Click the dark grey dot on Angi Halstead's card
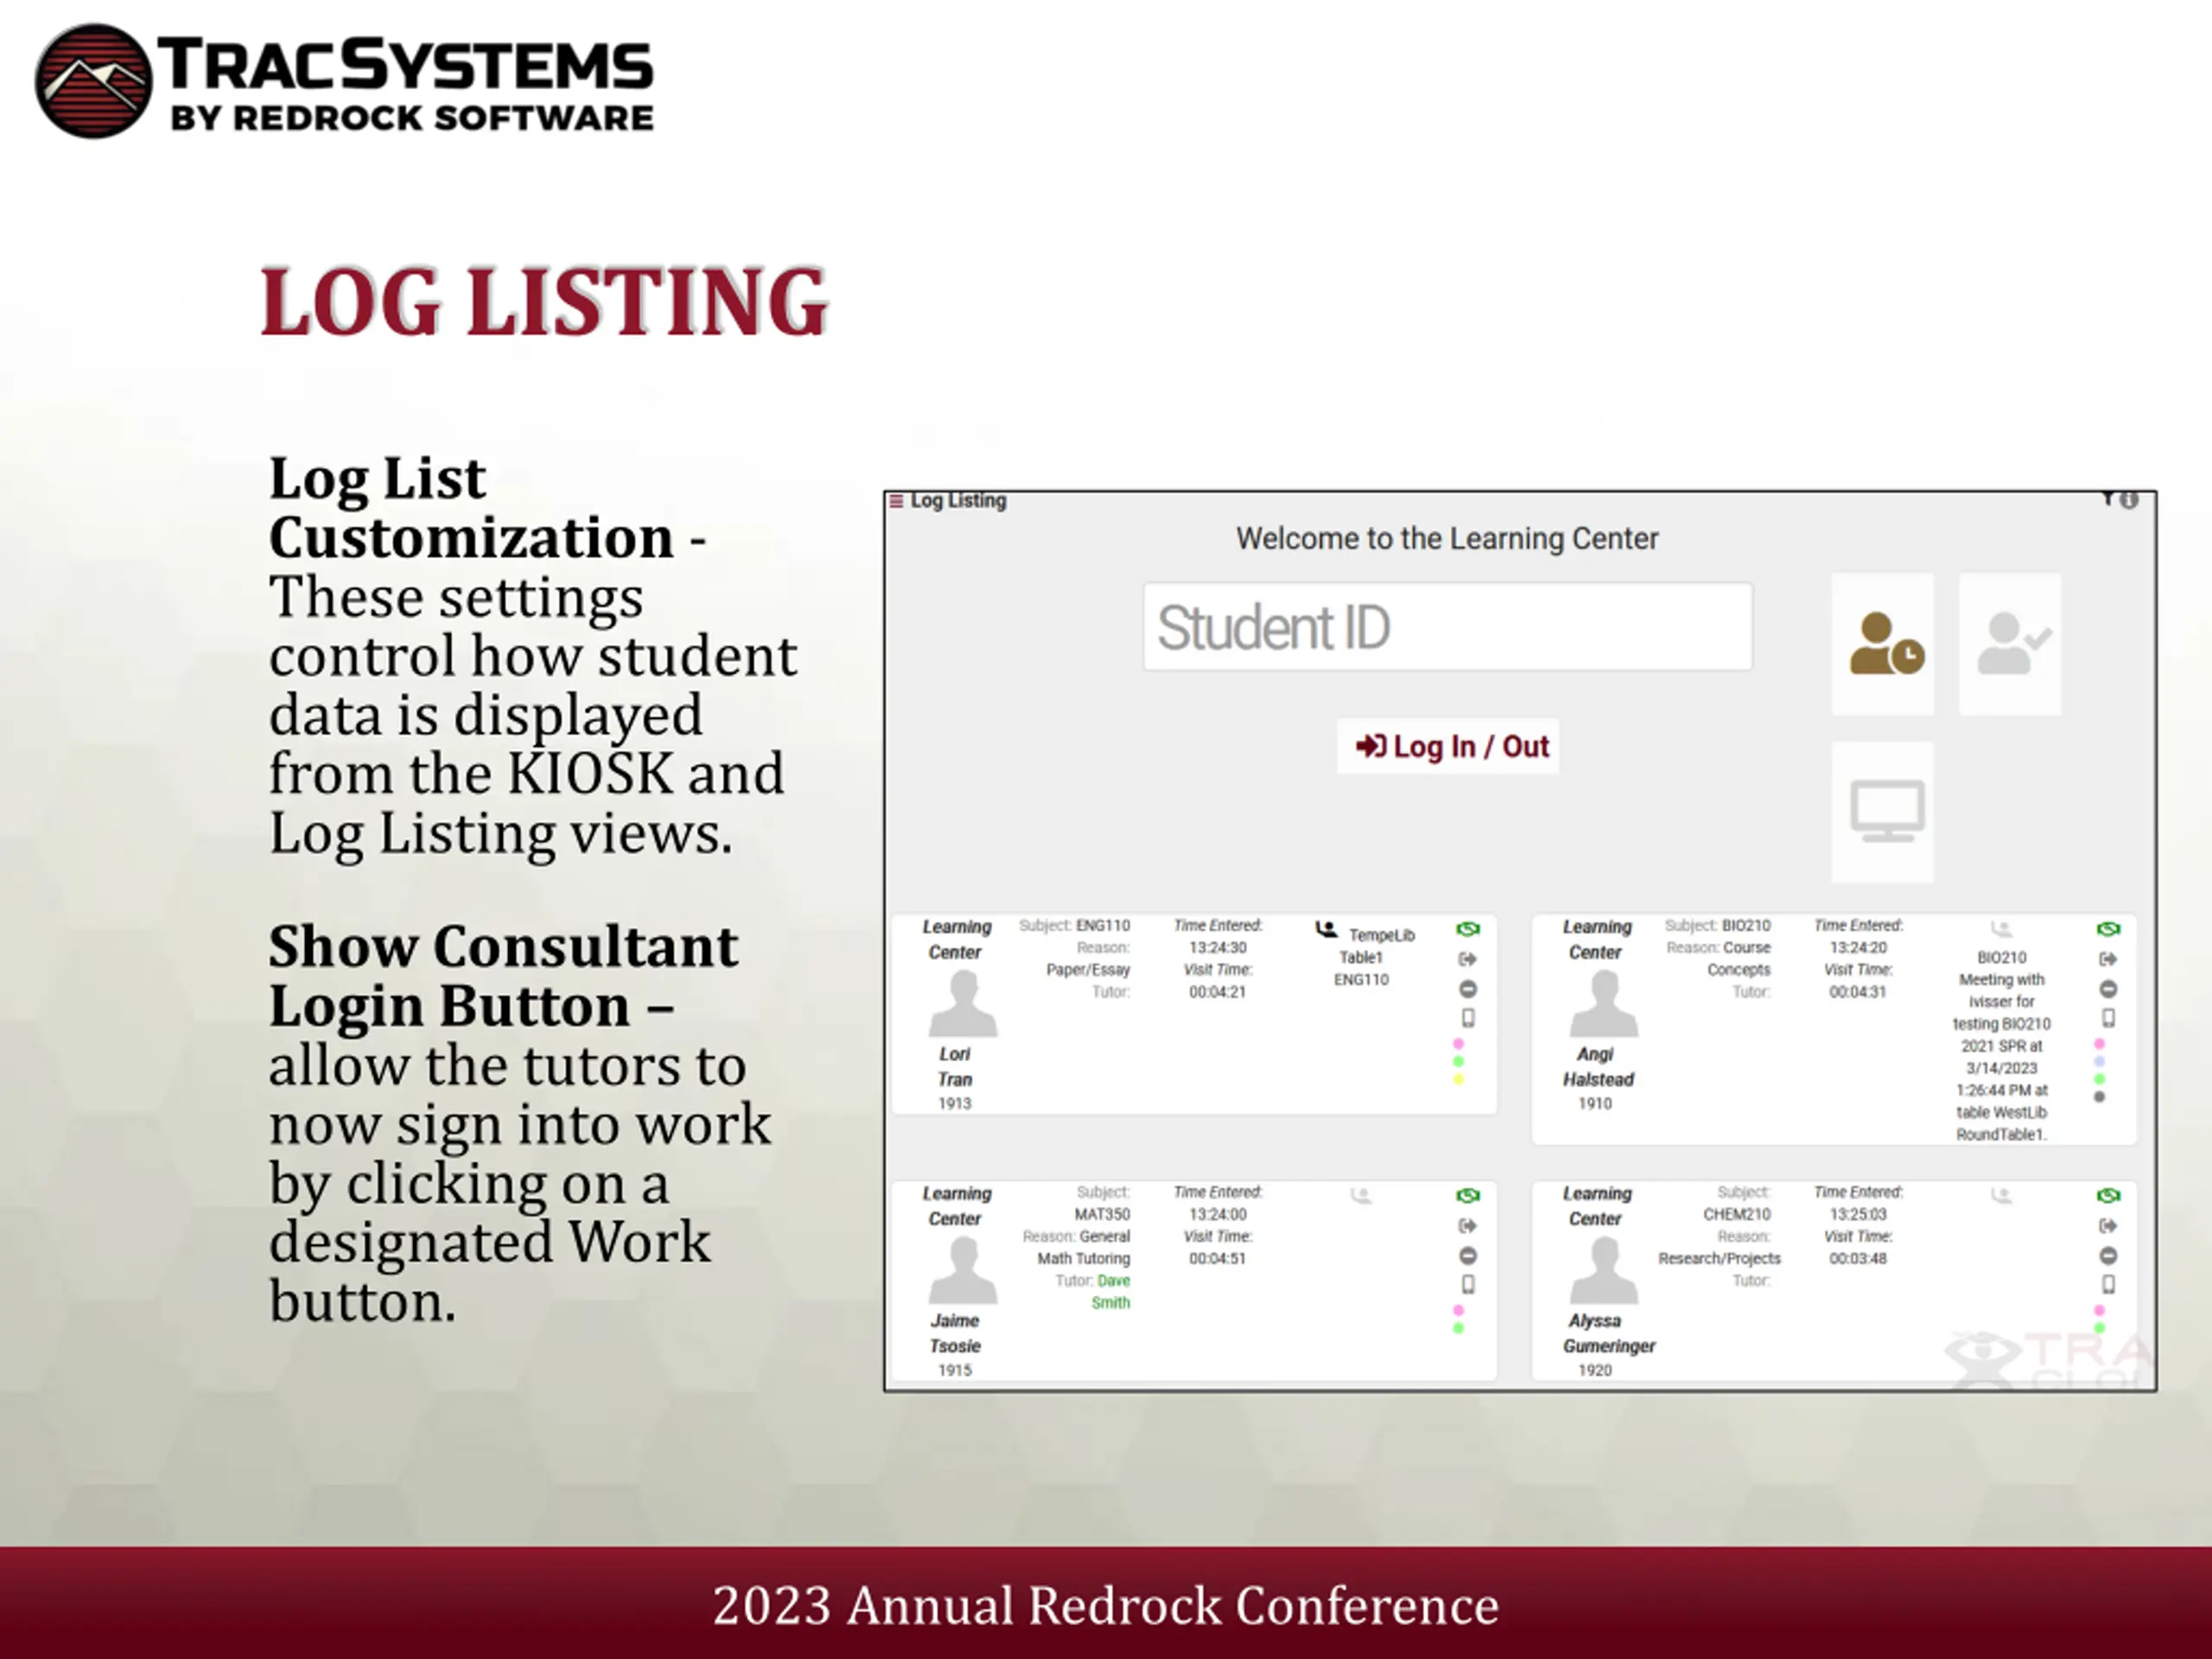 coord(2099,1097)
